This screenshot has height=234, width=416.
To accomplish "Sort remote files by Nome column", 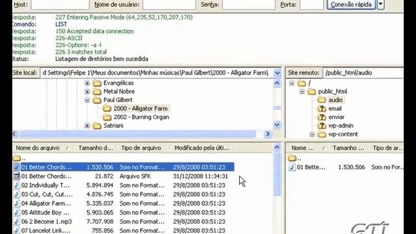I will [x=307, y=148].
